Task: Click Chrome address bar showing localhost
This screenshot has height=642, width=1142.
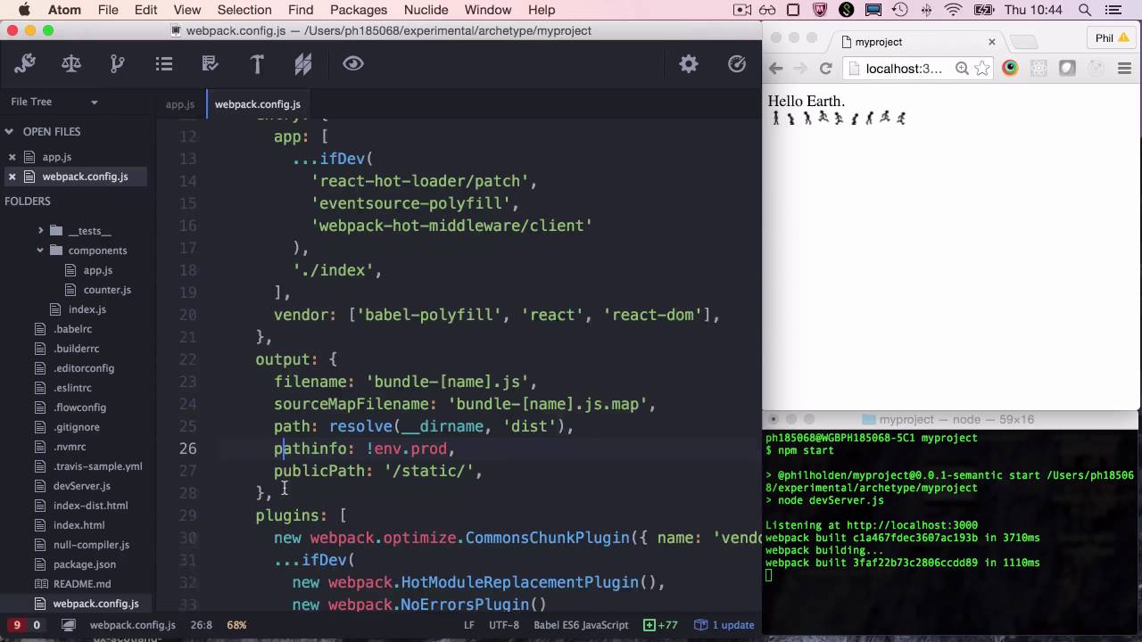Action: pos(902,69)
